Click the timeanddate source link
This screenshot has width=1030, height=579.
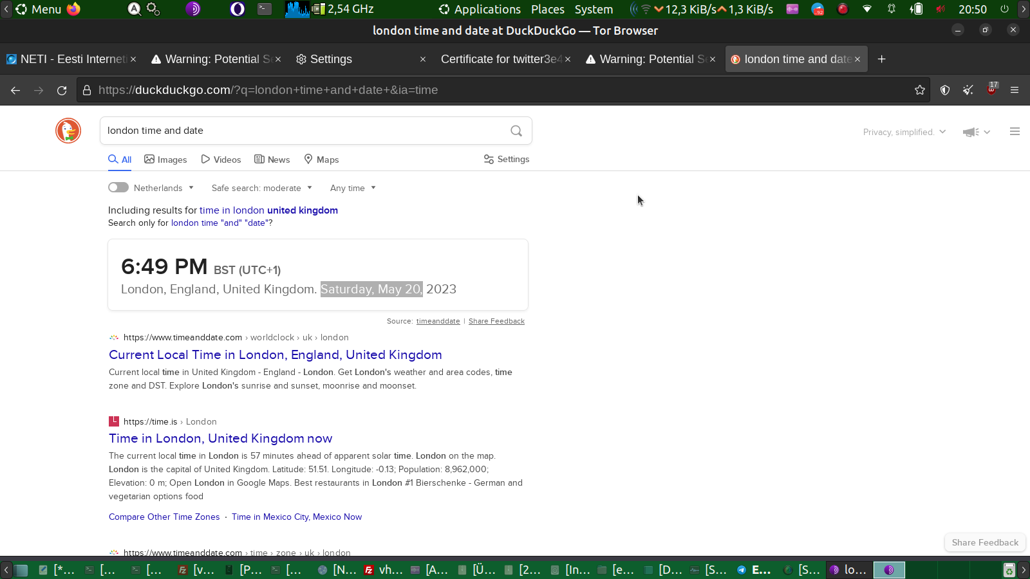click(438, 321)
